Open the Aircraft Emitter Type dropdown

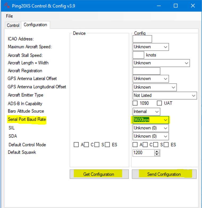(165, 96)
